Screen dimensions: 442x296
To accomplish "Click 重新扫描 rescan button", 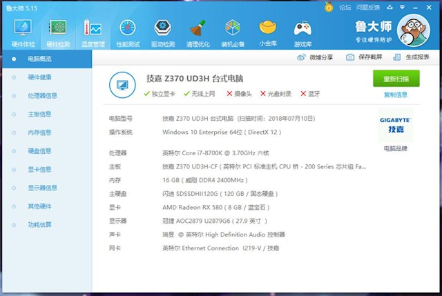I will (x=396, y=79).
